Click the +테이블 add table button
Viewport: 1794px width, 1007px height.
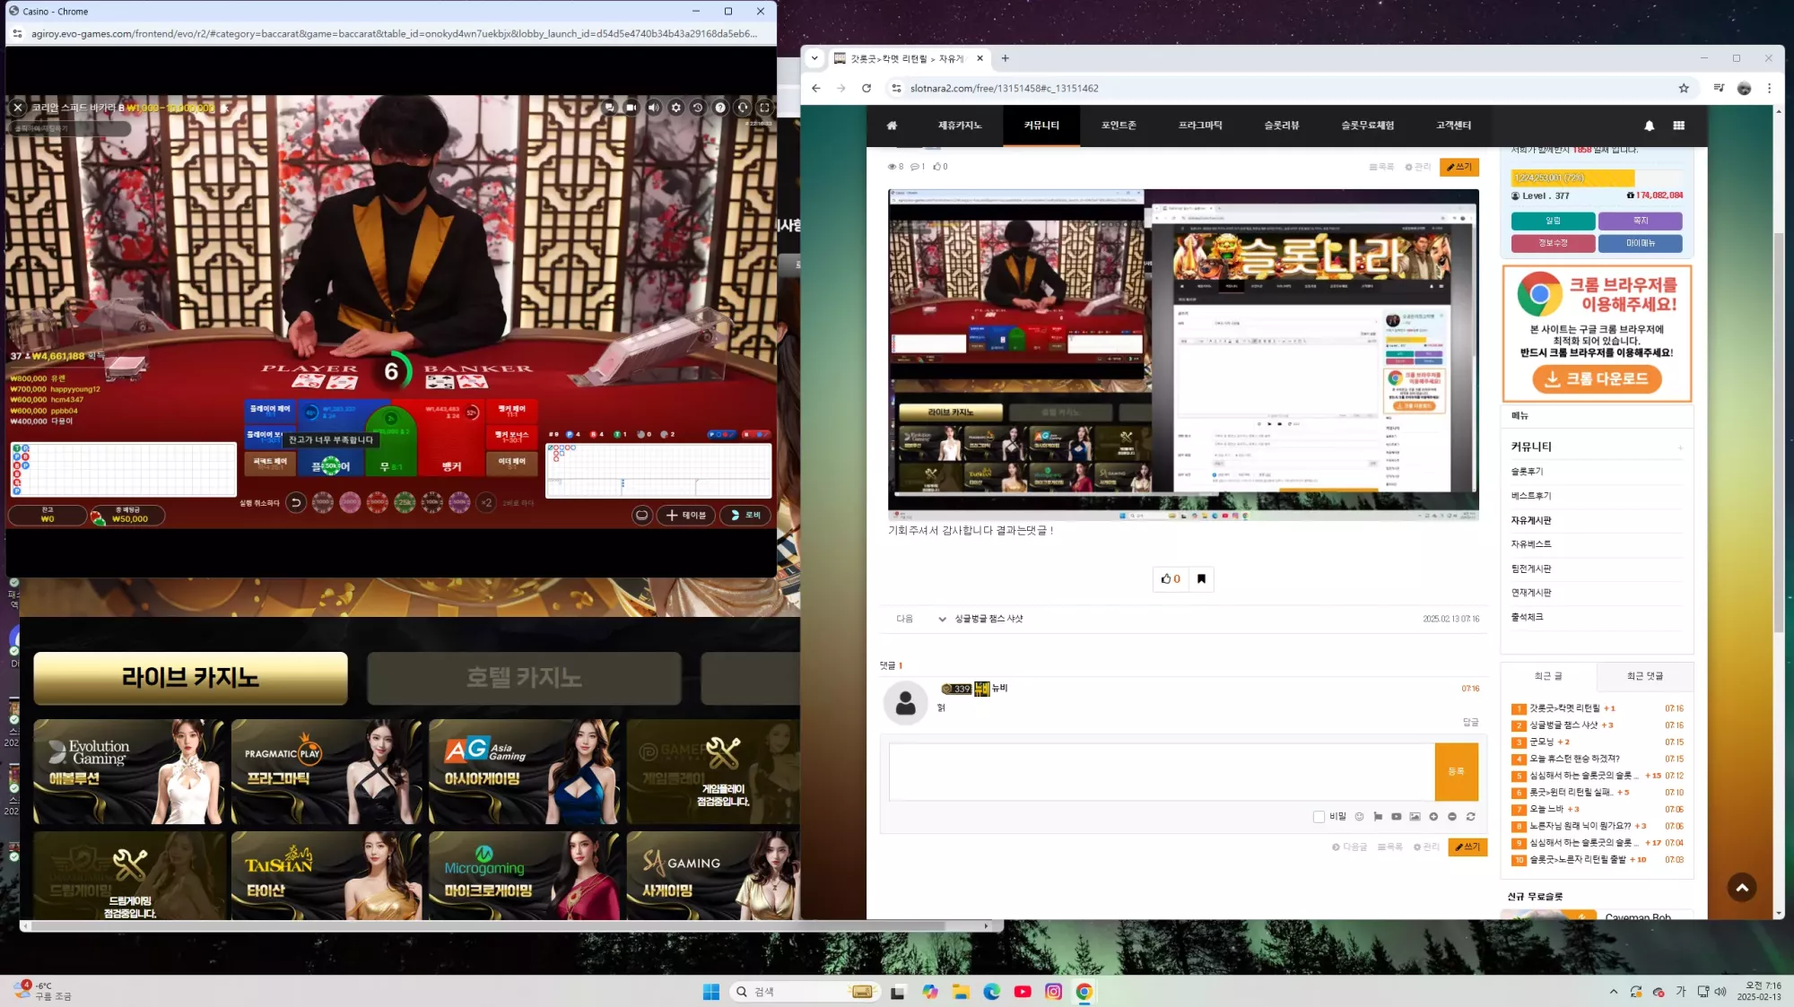click(686, 516)
